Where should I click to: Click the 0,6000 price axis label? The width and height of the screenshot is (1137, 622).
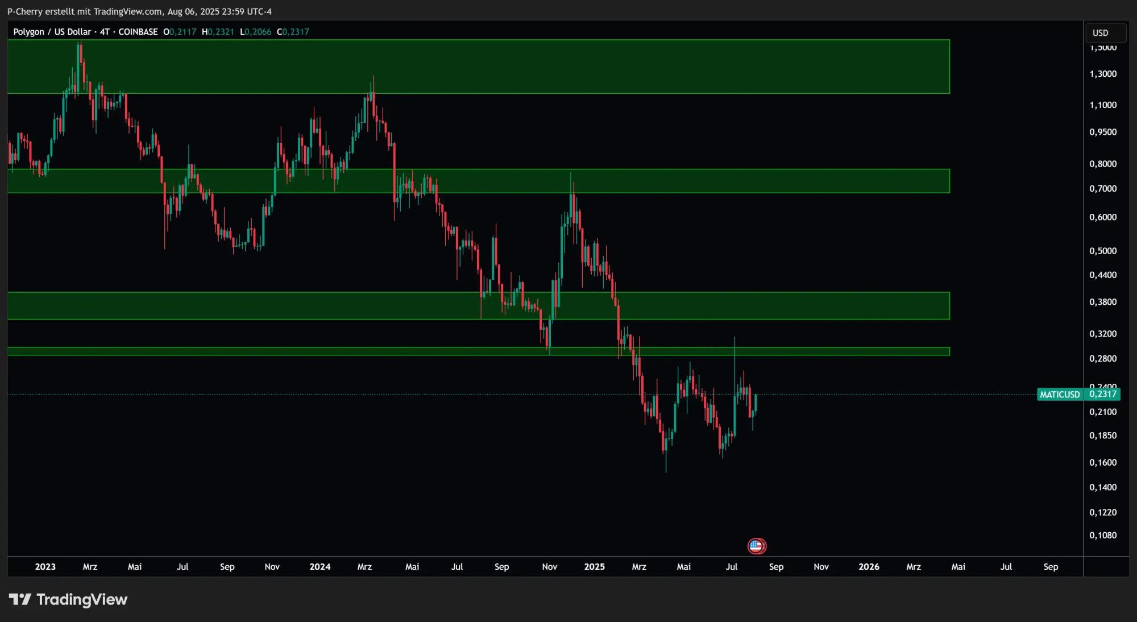click(x=1103, y=217)
